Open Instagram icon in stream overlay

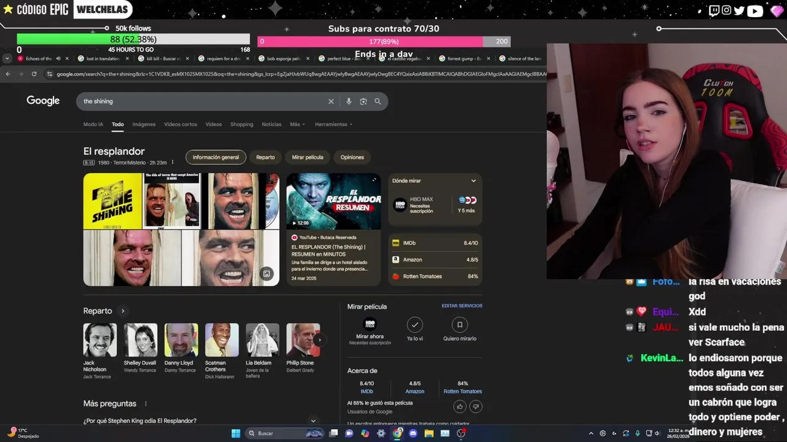(x=727, y=10)
